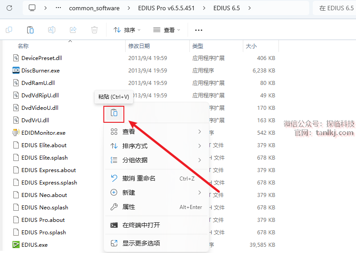Click the EDIUS.exe green icon

tap(16, 245)
